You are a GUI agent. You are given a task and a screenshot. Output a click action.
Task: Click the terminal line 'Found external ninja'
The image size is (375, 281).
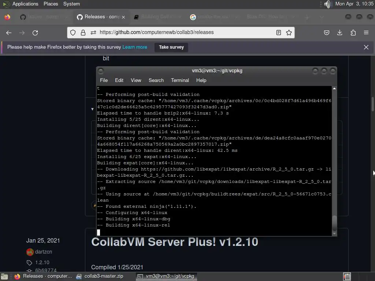click(x=146, y=206)
